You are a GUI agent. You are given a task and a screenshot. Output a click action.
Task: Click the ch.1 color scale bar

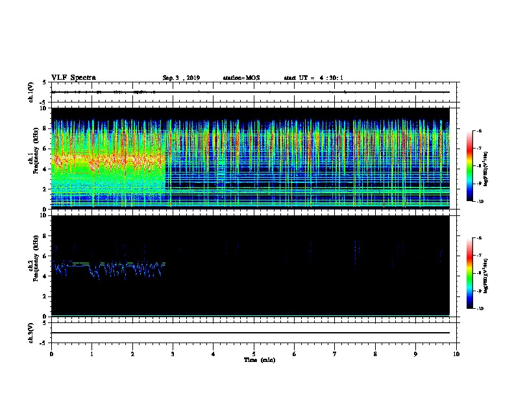[x=470, y=166]
